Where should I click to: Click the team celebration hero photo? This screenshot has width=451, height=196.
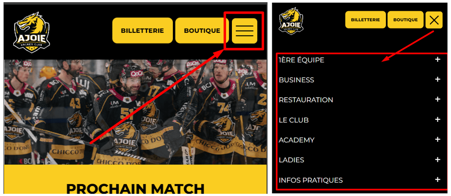click(x=135, y=112)
